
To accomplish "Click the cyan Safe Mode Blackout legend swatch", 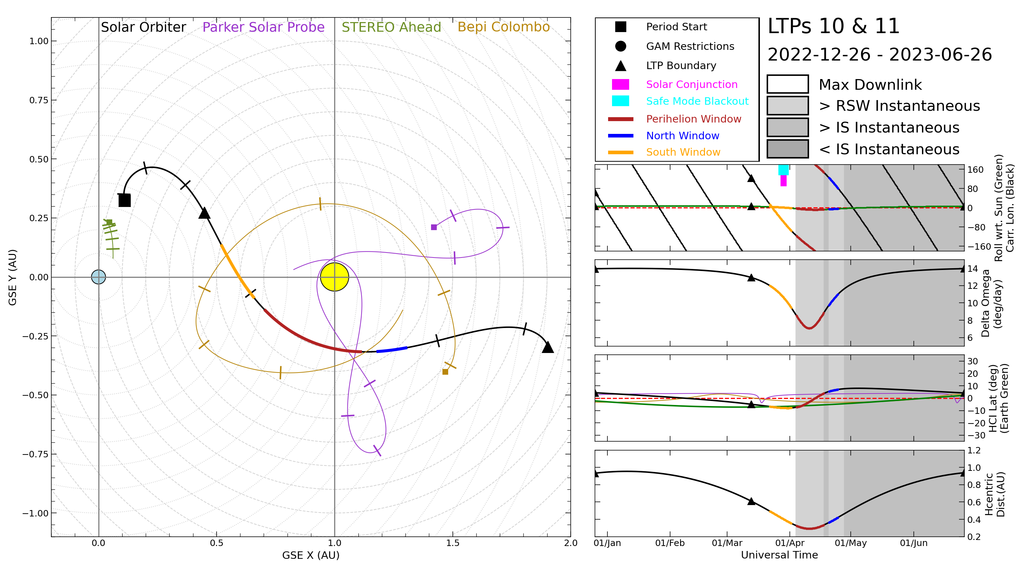I will point(621,101).
